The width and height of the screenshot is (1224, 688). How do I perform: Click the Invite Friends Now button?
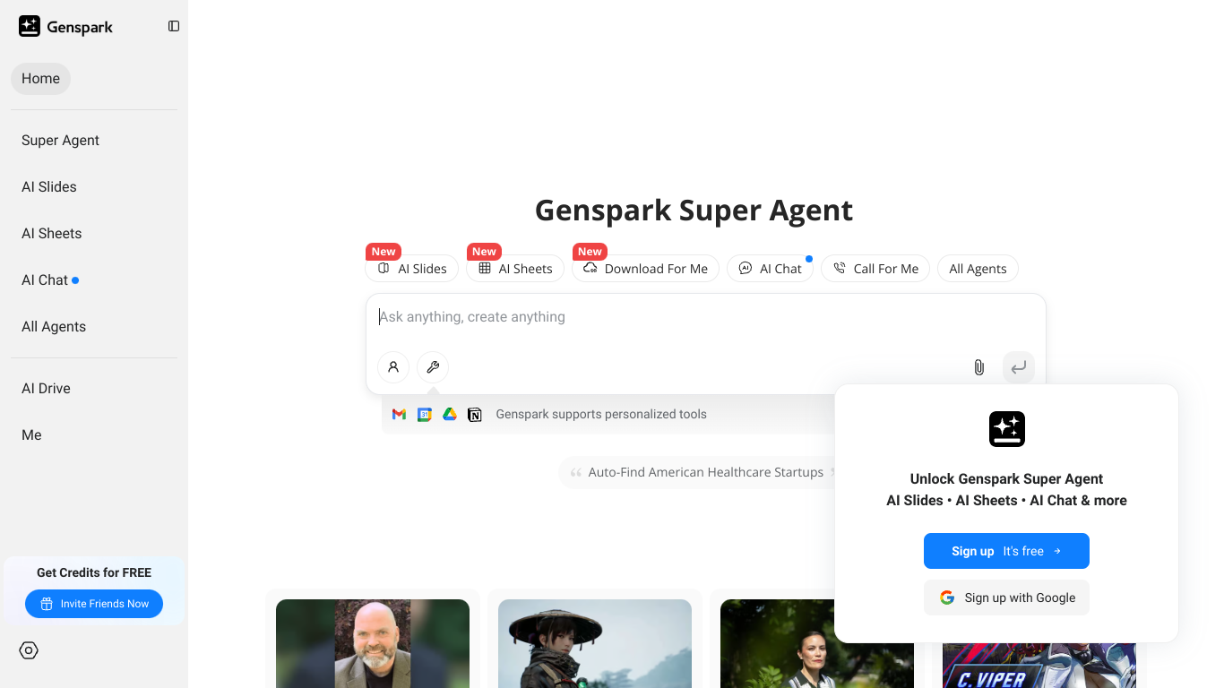[94, 604]
